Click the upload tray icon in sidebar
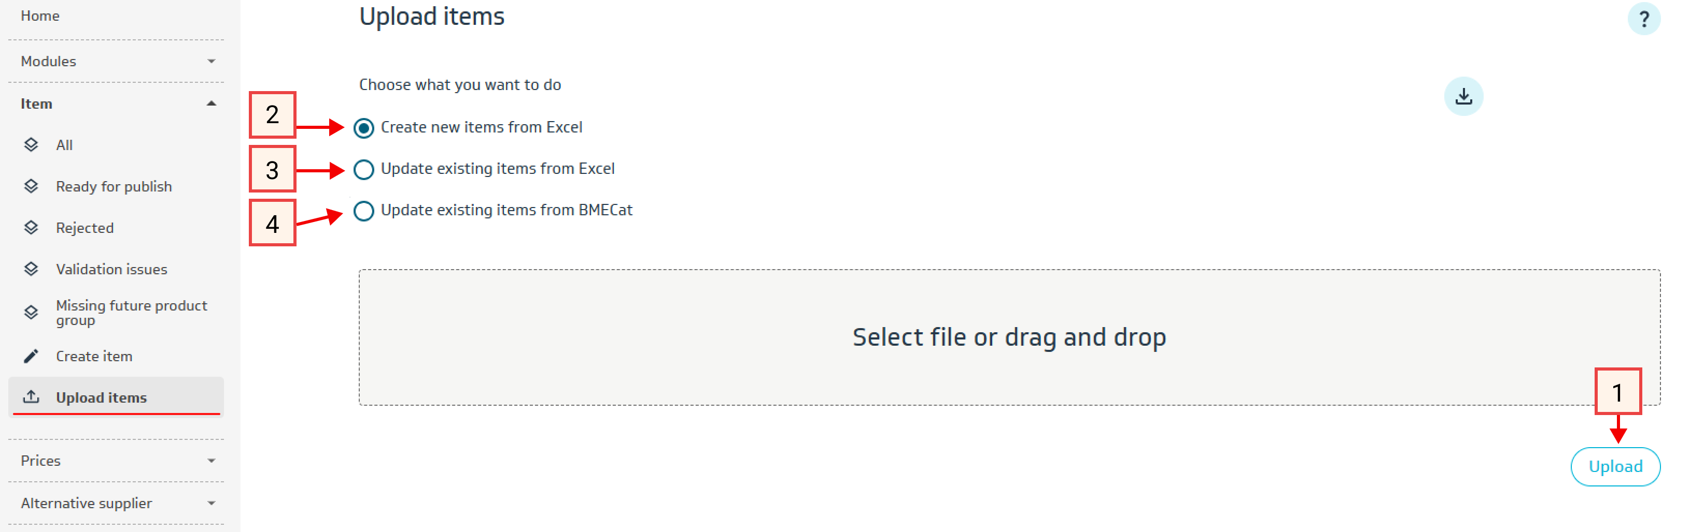The width and height of the screenshot is (1690, 532). click(x=31, y=397)
